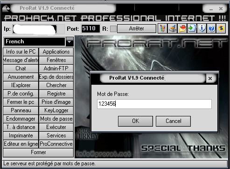Viewport: 230px width, 169px height.
Task: Click the scanner/printer icon in the toolbar
Action: 173,28
